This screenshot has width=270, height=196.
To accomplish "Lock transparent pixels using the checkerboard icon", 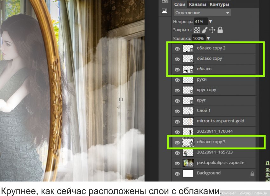I will click(197, 30).
